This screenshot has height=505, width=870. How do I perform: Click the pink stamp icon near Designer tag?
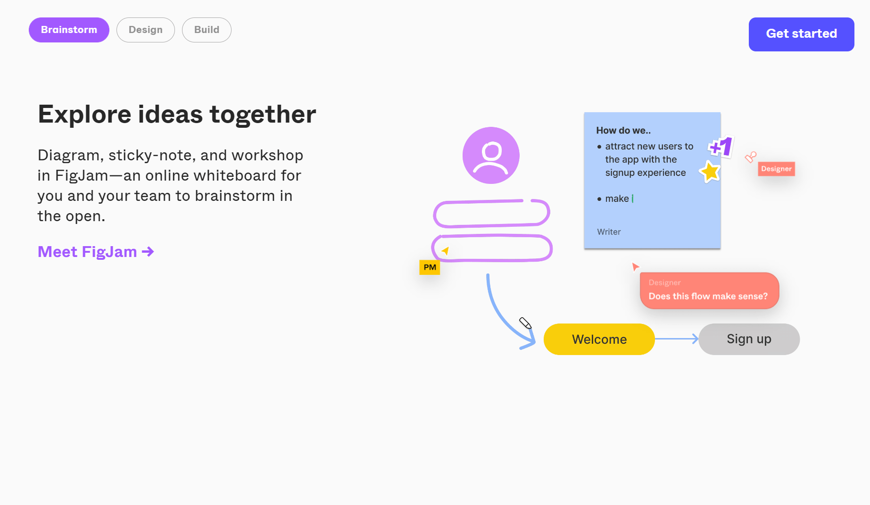tap(750, 157)
